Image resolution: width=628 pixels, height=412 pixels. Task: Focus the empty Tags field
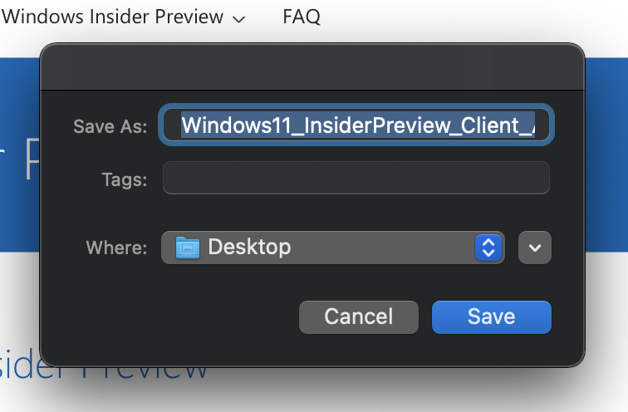356,178
